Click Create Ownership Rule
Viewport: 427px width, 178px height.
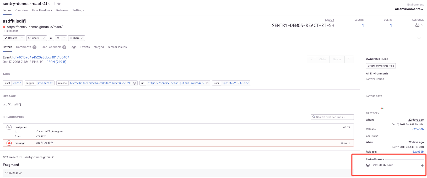[x=381, y=66]
